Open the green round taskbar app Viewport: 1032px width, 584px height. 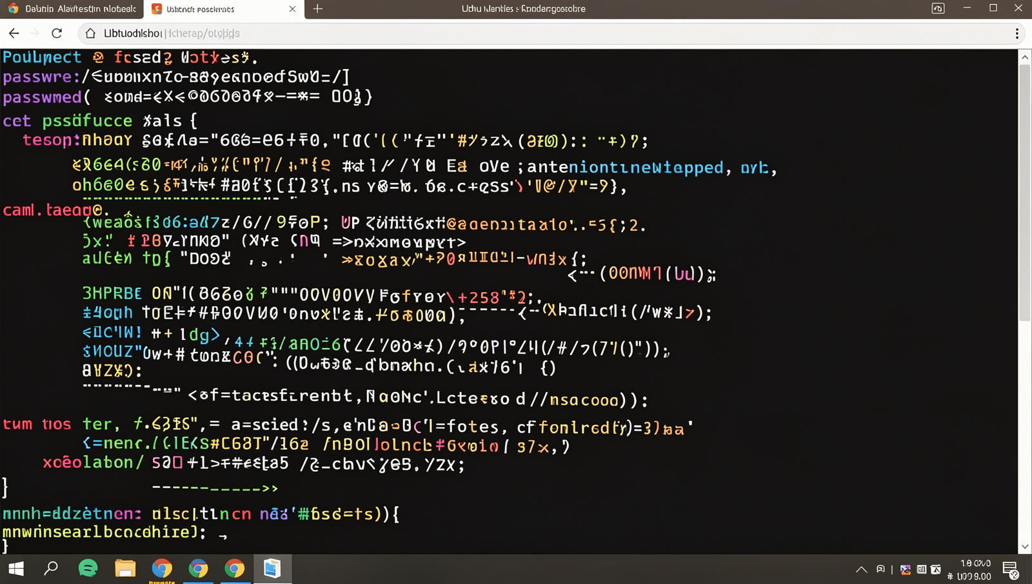click(88, 568)
